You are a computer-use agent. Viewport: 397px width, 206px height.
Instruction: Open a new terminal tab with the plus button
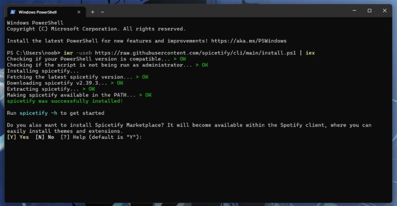(x=93, y=12)
